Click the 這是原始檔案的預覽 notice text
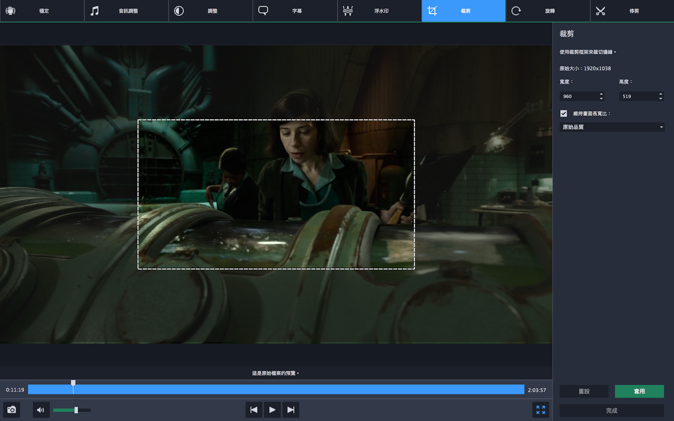 click(275, 373)
